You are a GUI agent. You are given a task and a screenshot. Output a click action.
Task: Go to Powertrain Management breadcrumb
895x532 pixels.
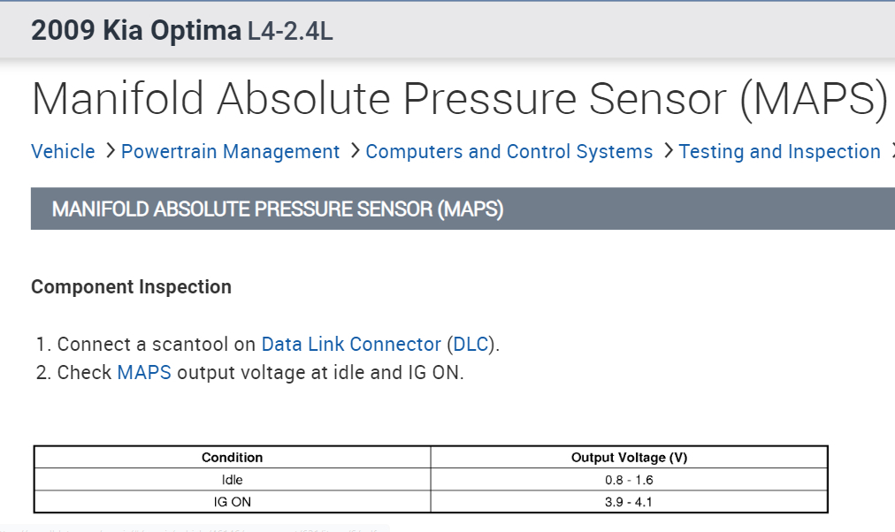click(x=230, y=152)
